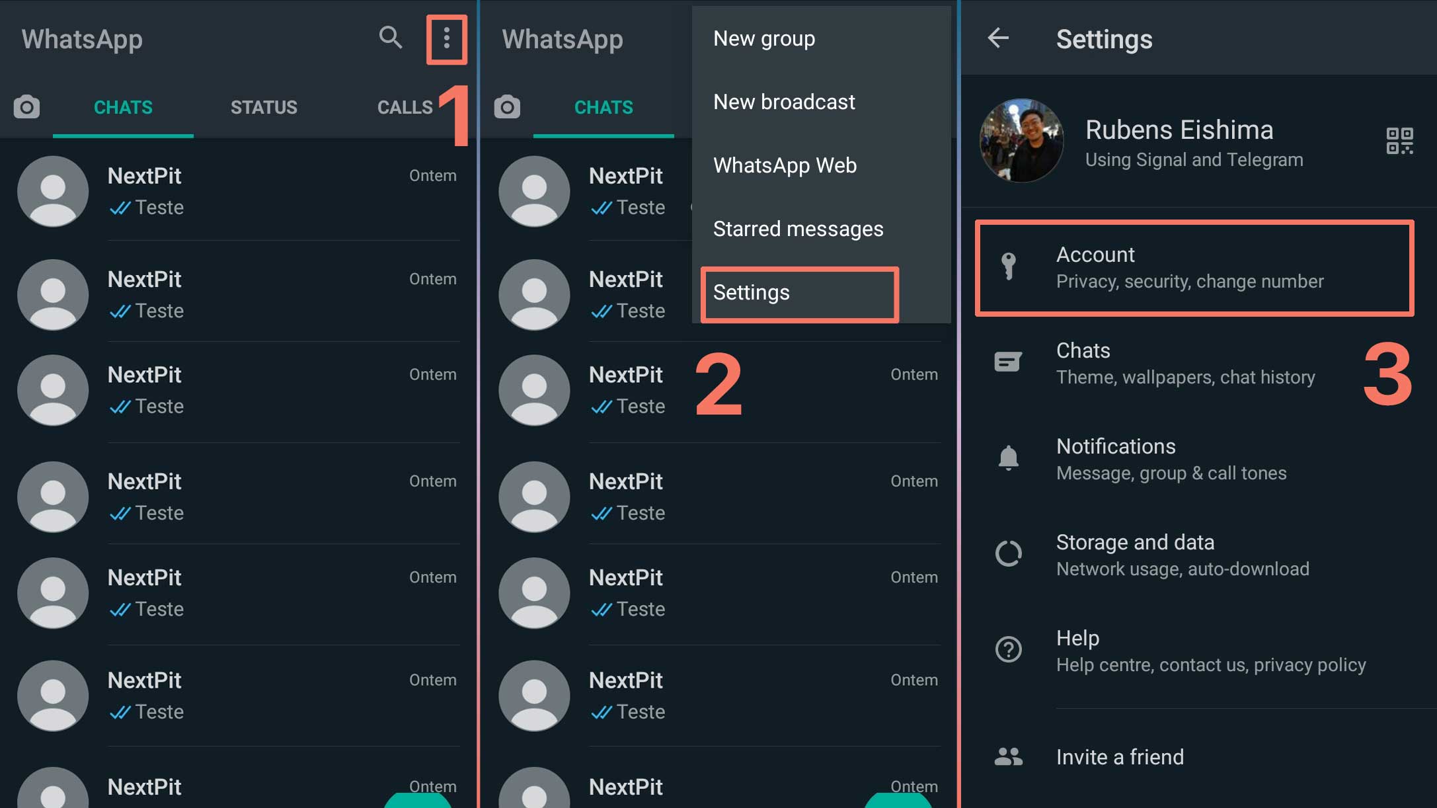Viewport: 1437px width, 808px height.
Task: Click the Invite a friend people icon
Action: pyautogui.click(x=1008, y=756)
